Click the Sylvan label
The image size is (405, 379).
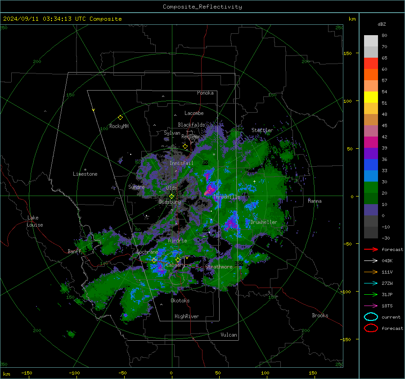click(172, 133)
